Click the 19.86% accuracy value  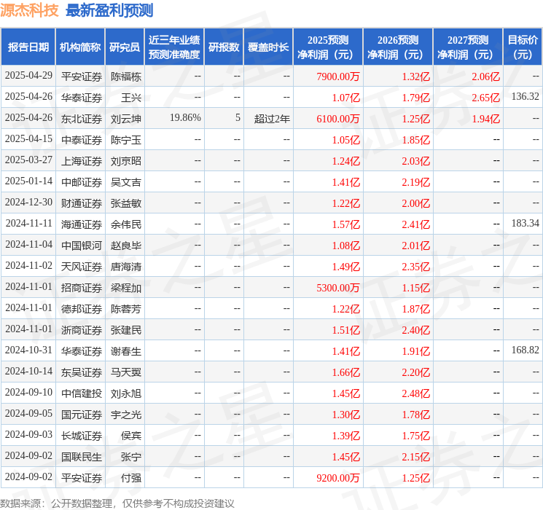(185, 118)
